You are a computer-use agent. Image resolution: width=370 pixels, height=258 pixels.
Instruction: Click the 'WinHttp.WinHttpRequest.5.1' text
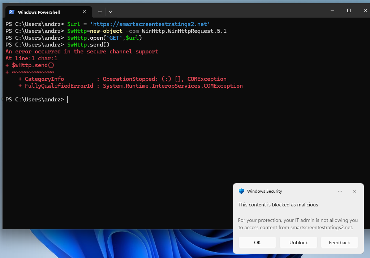click(184, 31)
